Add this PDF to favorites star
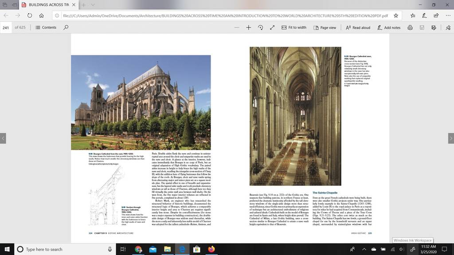Screen dimensions: 454x255 point(396,15)
